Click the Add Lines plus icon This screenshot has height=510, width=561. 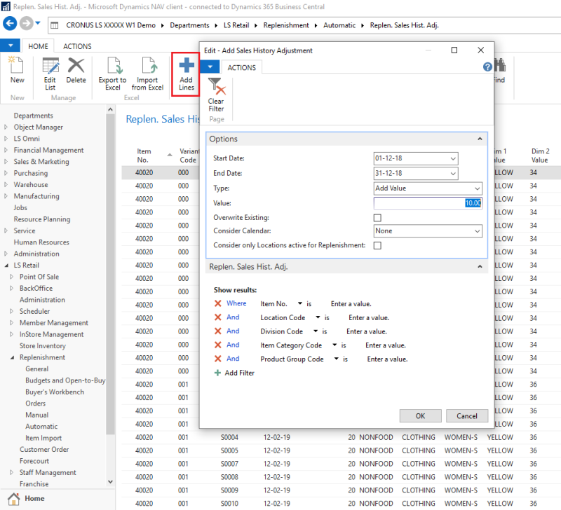[x=187, y=64]
